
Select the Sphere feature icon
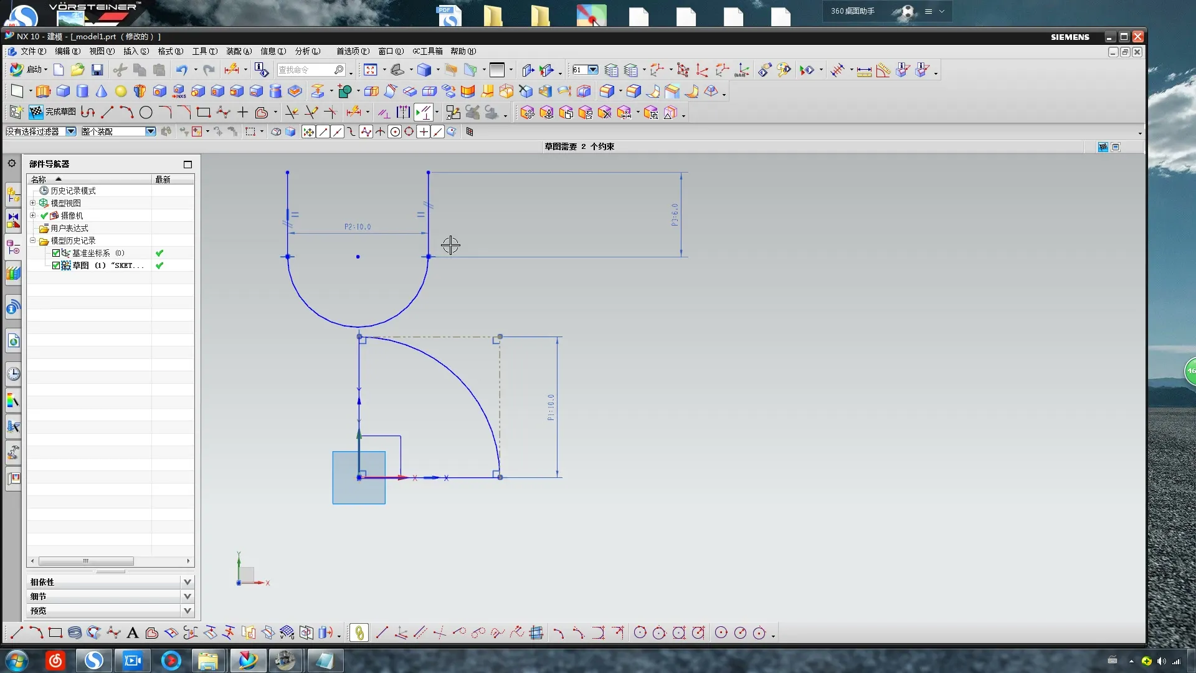pyautogui.click(x=121, y=92)
